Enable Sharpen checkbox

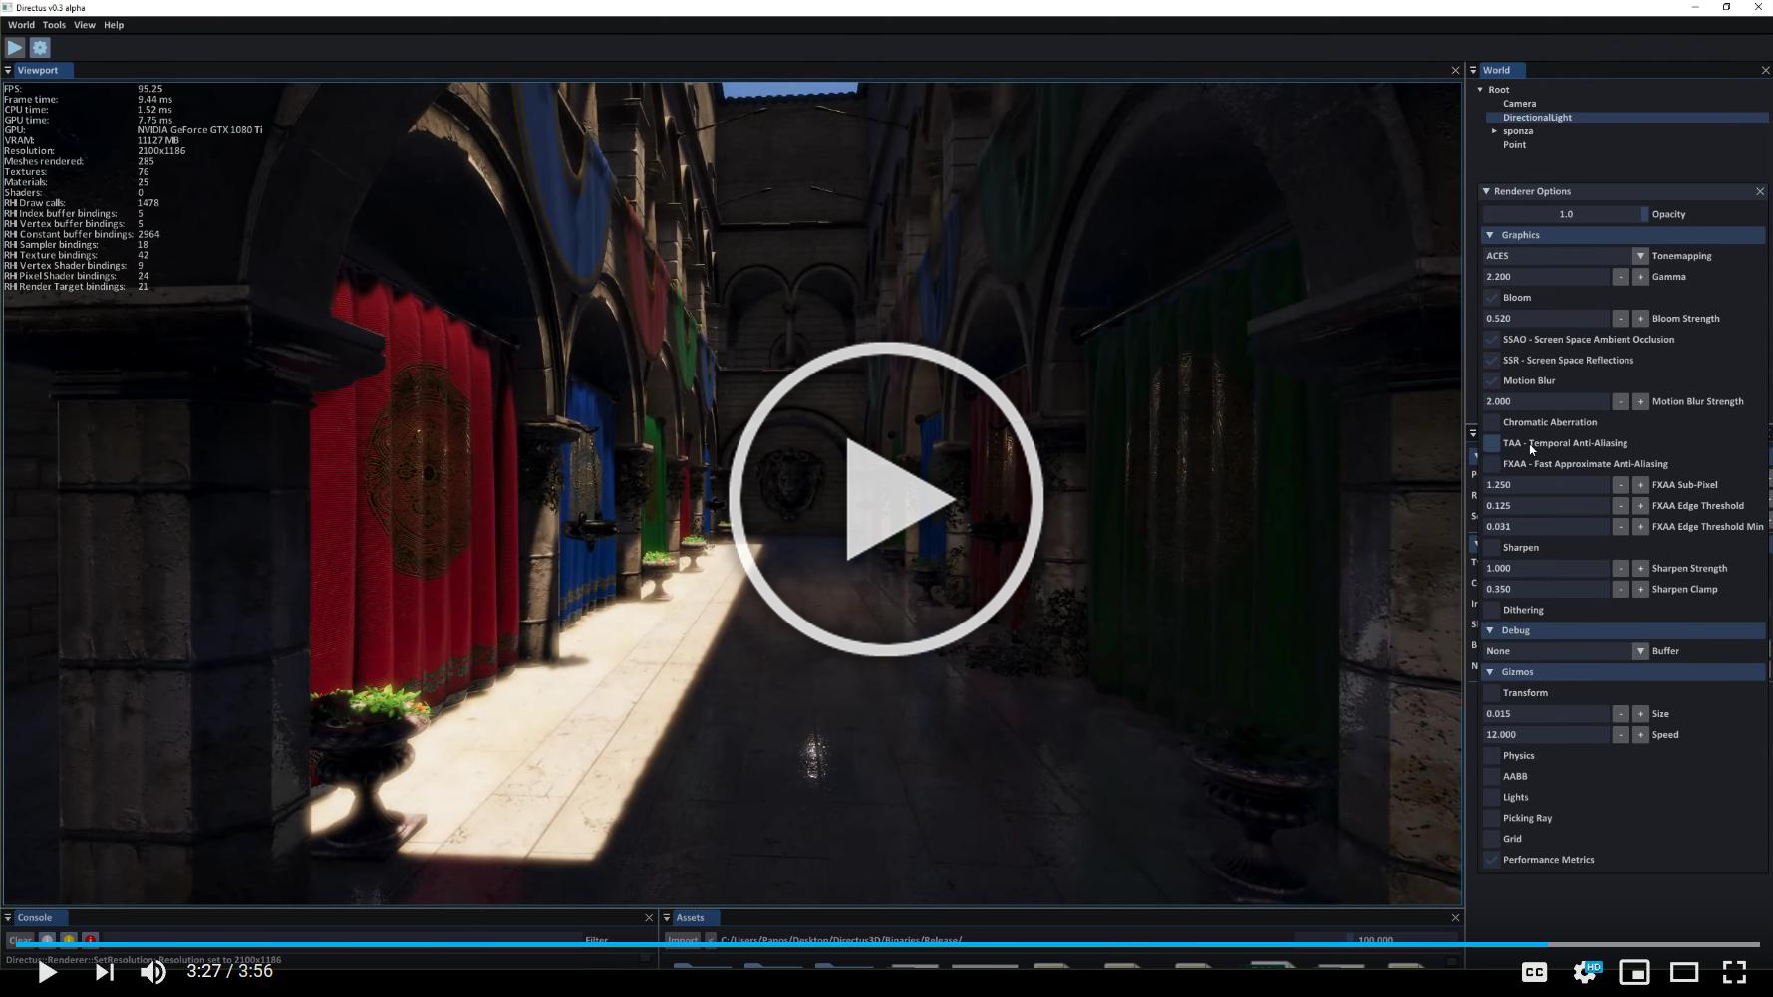(1492, 548)
